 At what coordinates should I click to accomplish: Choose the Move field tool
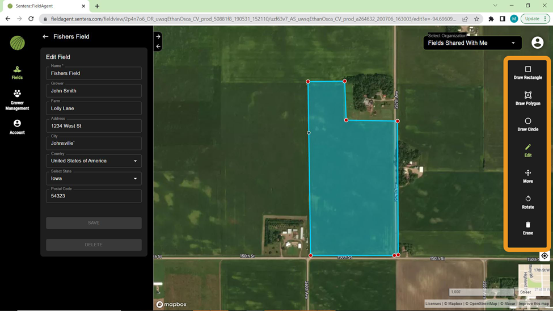[527, 176]
